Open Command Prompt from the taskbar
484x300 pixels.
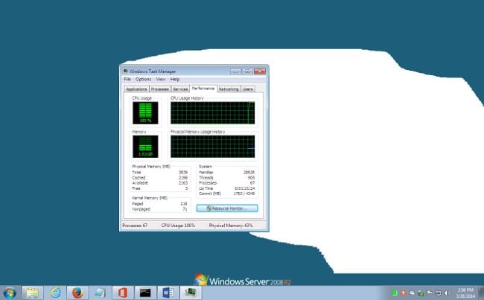pos(145,293)
